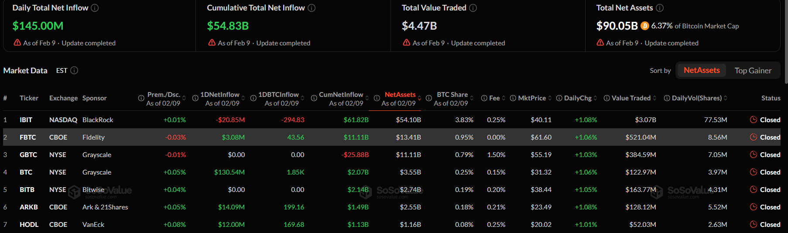Image resolution: width=788 pixels, height=233 pixels.
Task: Click the MktPrice column header
Action: tap(531, 98)
